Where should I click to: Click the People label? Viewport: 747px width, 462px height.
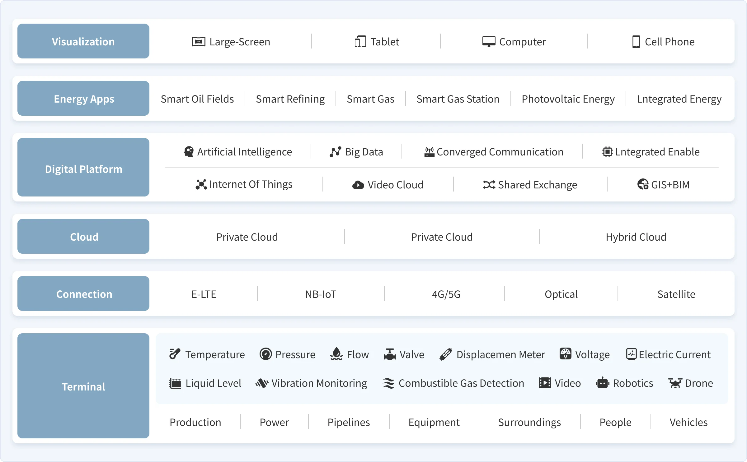[616, 423]
